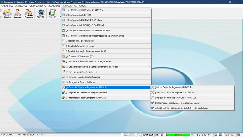
Task: Click the tools icon beside Restaurar Copia de Segurança
Action: [x=152, y=93]
